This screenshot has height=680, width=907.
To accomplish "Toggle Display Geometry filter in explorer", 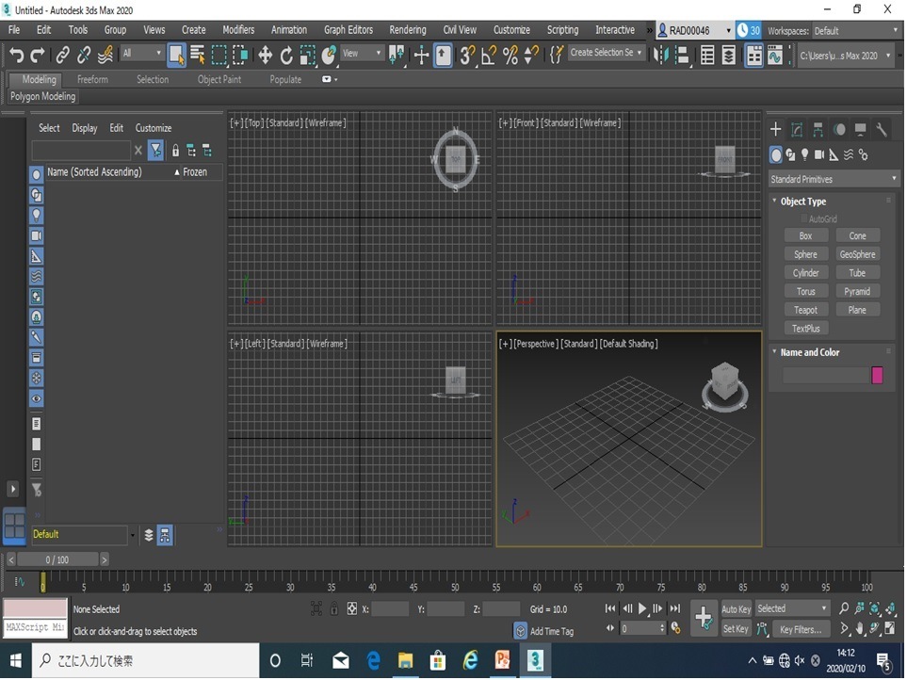I will tap(37, 174).
